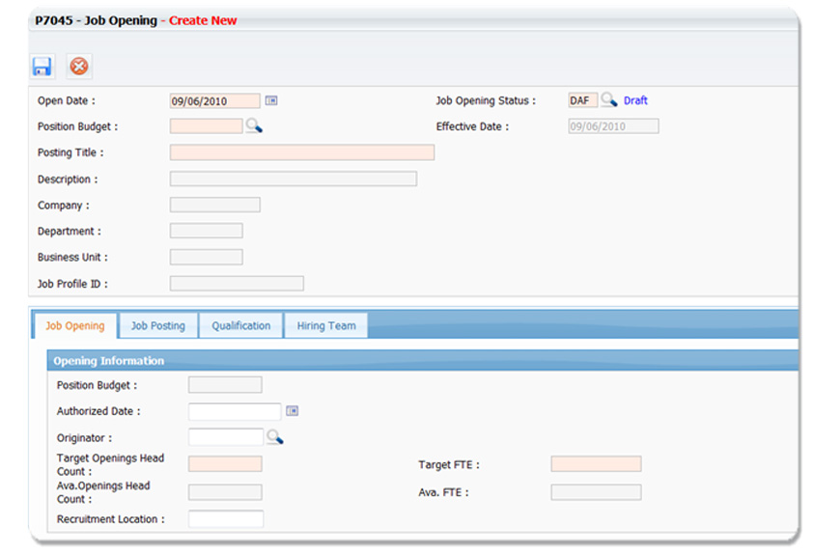Click the Target Openings Head Count field

[x=224, y=464]
